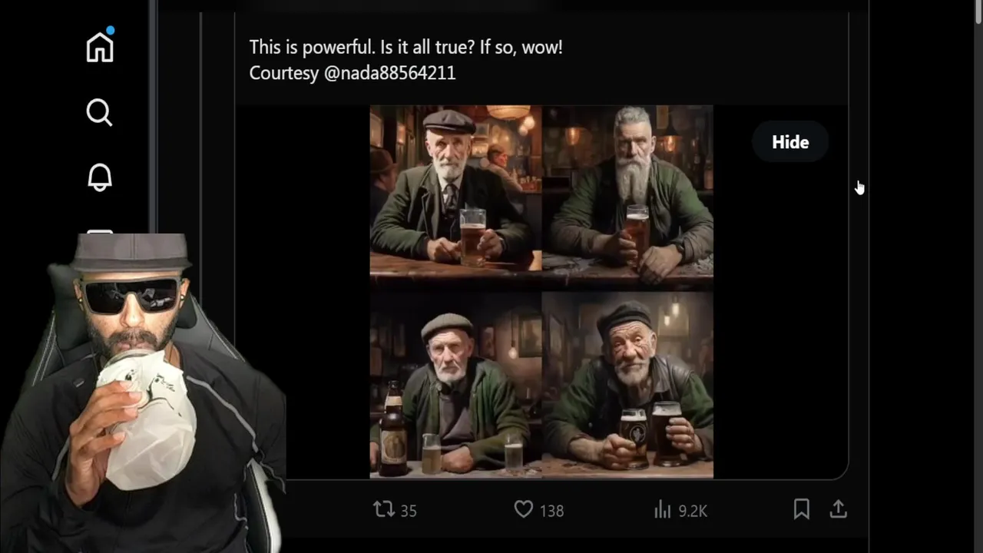Viewport: 983px width, 553px height.
Task: Open bottom-right image with two beers
Action: tap(627, 385)
